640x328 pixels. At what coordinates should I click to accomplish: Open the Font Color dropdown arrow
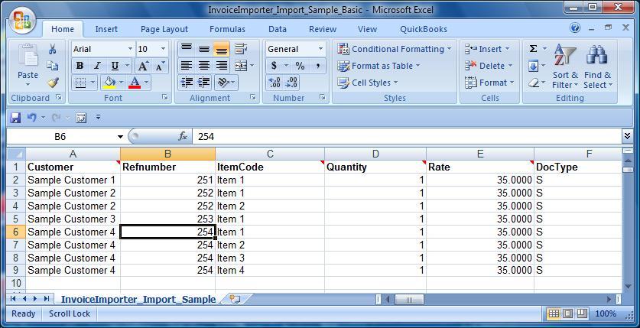pyautogui.click(x=147, y=83)
